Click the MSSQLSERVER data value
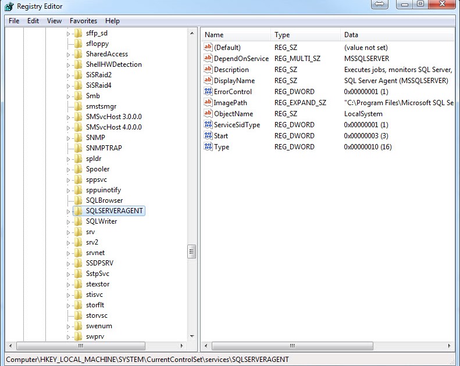The width and height of the screenshot is (460, 366). point(366,58)
